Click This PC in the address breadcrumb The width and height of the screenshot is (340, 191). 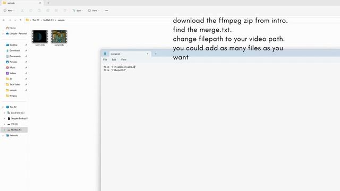[x=36, y=20]
